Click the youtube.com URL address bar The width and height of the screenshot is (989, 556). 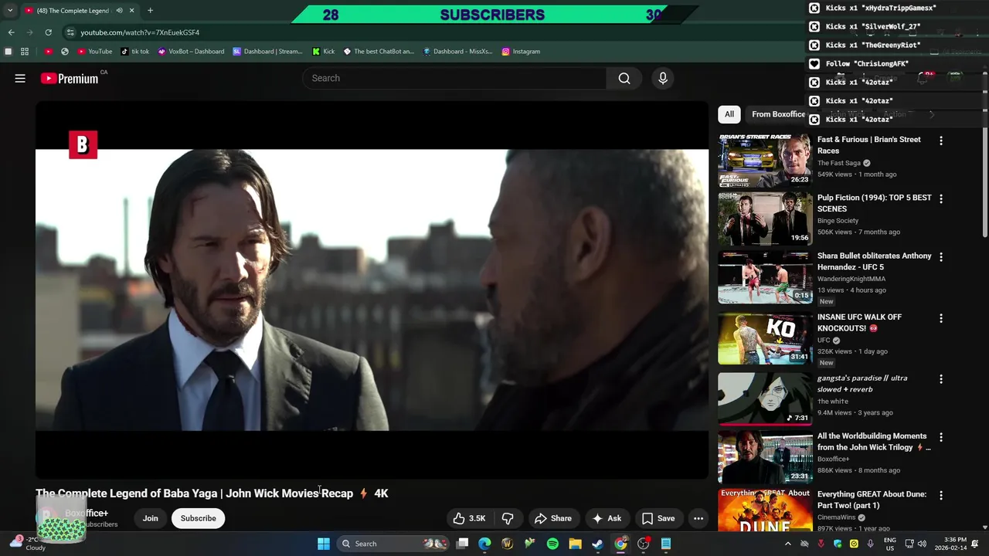point(140,32)
